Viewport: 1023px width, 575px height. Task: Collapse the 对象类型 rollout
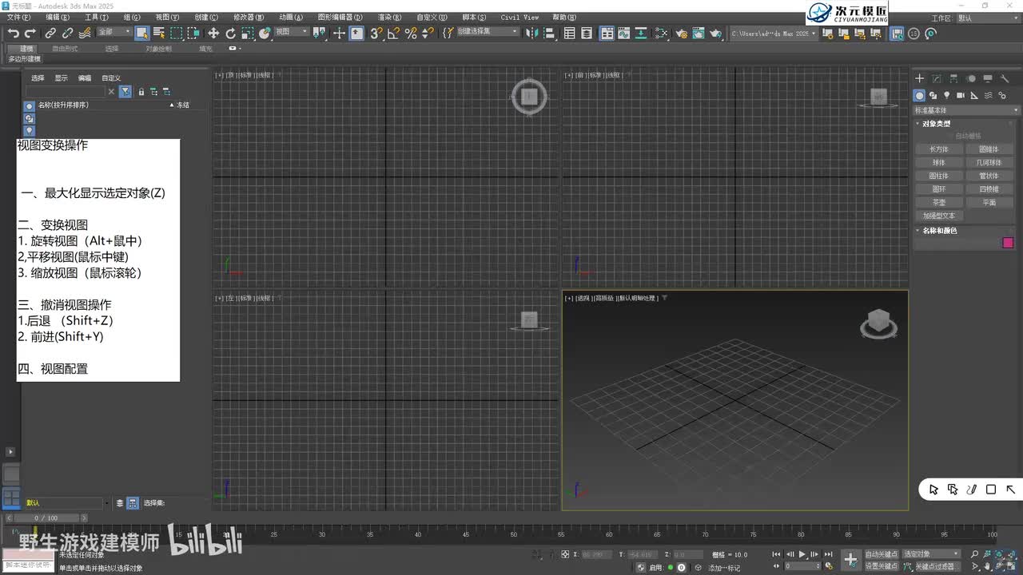pos(937,124)
